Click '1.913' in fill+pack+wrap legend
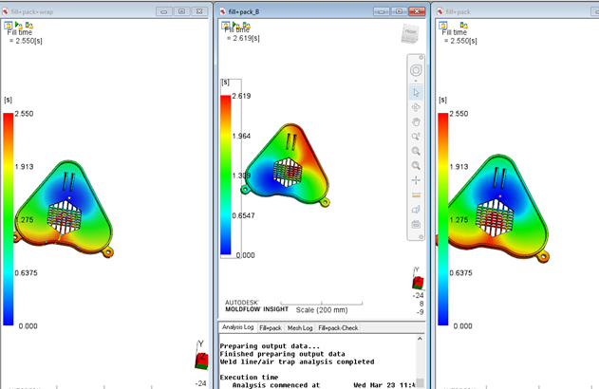Viewport: 599px width, 389px height. pyautogui.click(x=24, y=167)
